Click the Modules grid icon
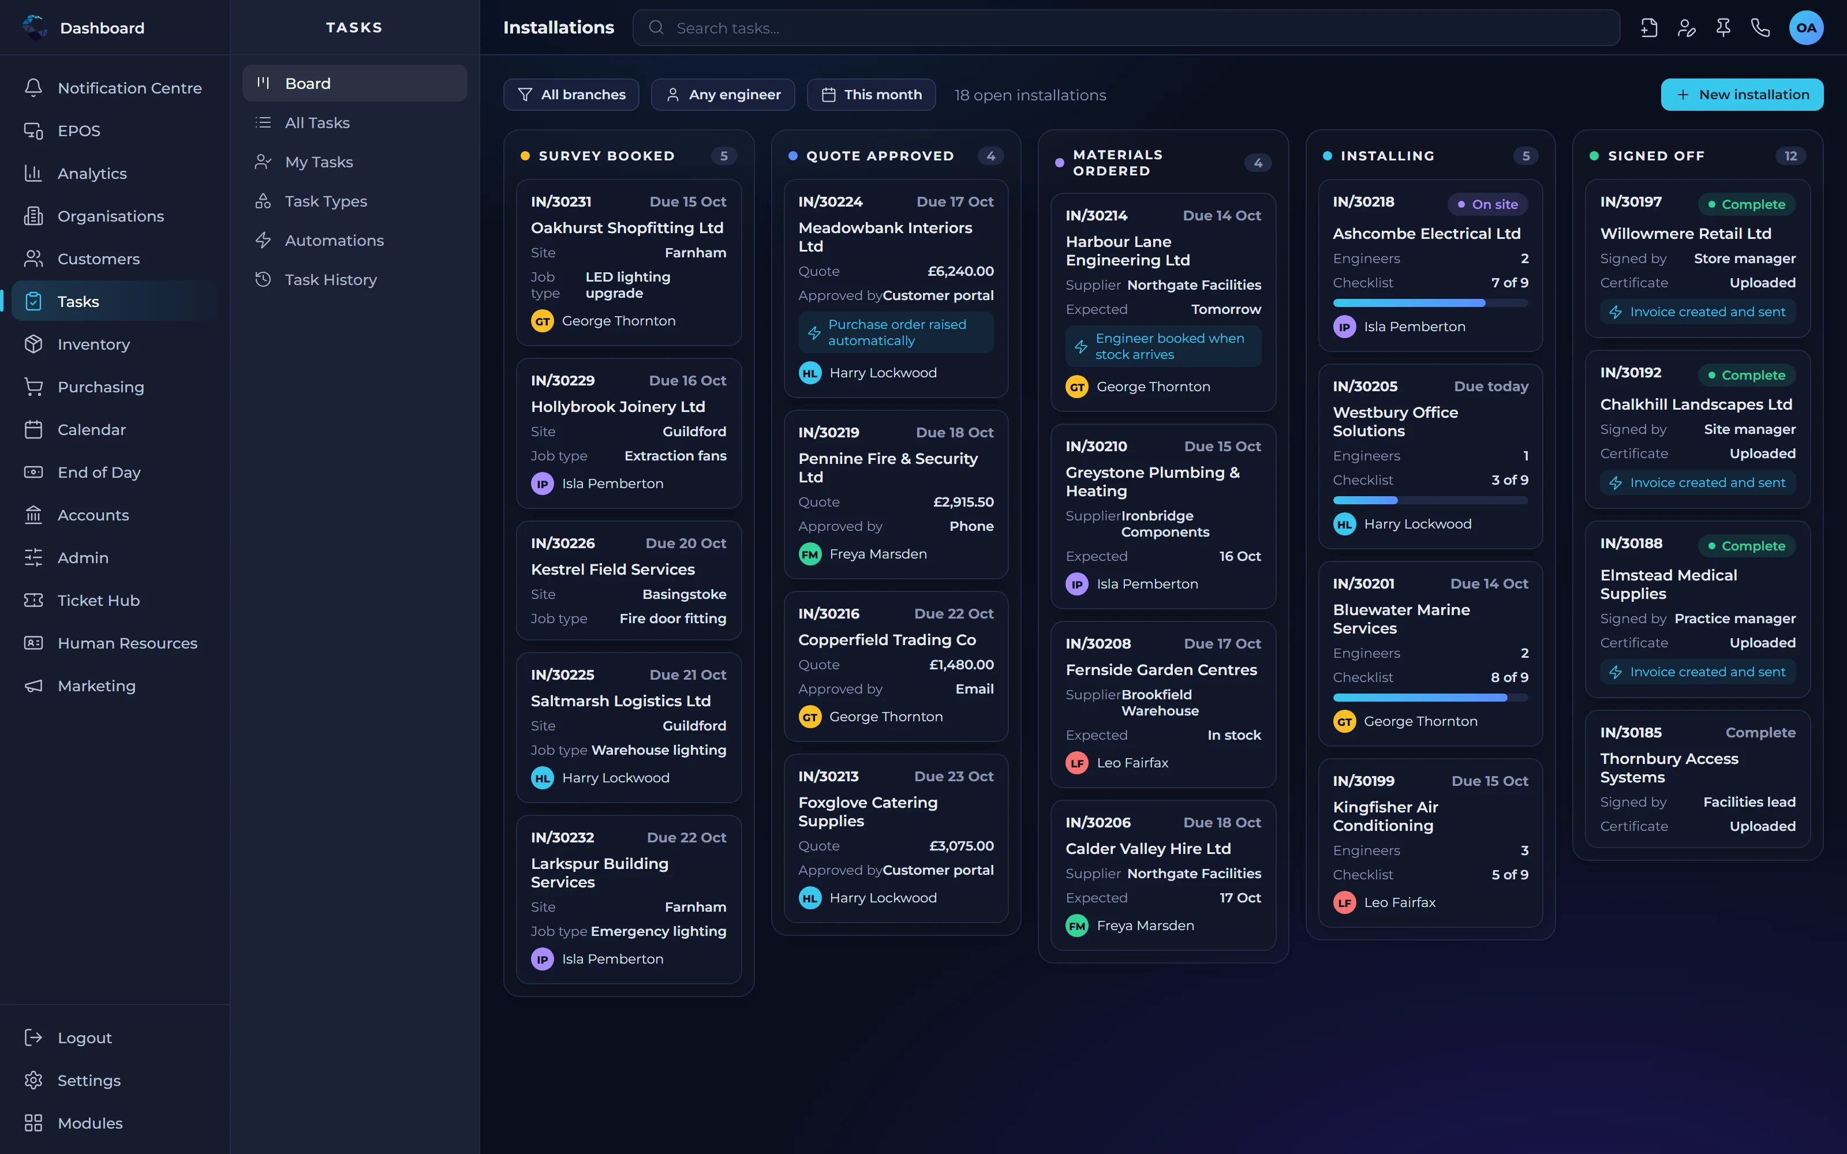Image resolution: width=1847 pixels, height=1154 pixels. (33, 1123)
